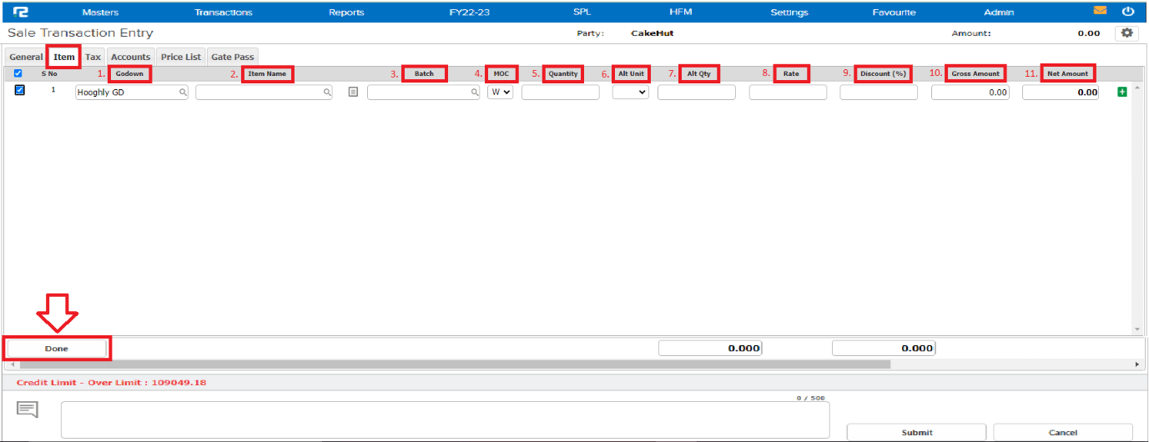This screenshot has width=1149, height=442.
Task: Open the Reports menu
Action: pyautogui.click(x=346, y=13)
